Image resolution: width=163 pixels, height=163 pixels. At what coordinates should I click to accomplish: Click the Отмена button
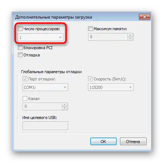pyautogui.click(x=133, y=142)
